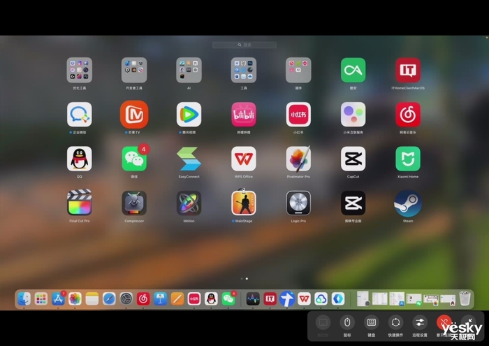Open 小红书 in the dock
489x346 pixels.
click(x=194, y=299)
